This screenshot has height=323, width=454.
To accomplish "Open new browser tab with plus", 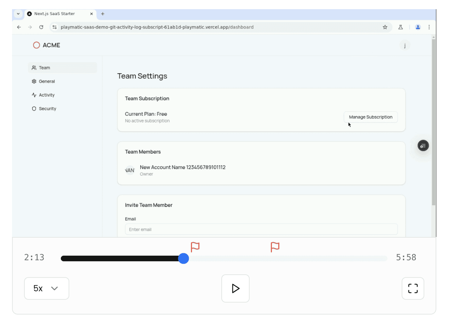I will pos(103,14).
